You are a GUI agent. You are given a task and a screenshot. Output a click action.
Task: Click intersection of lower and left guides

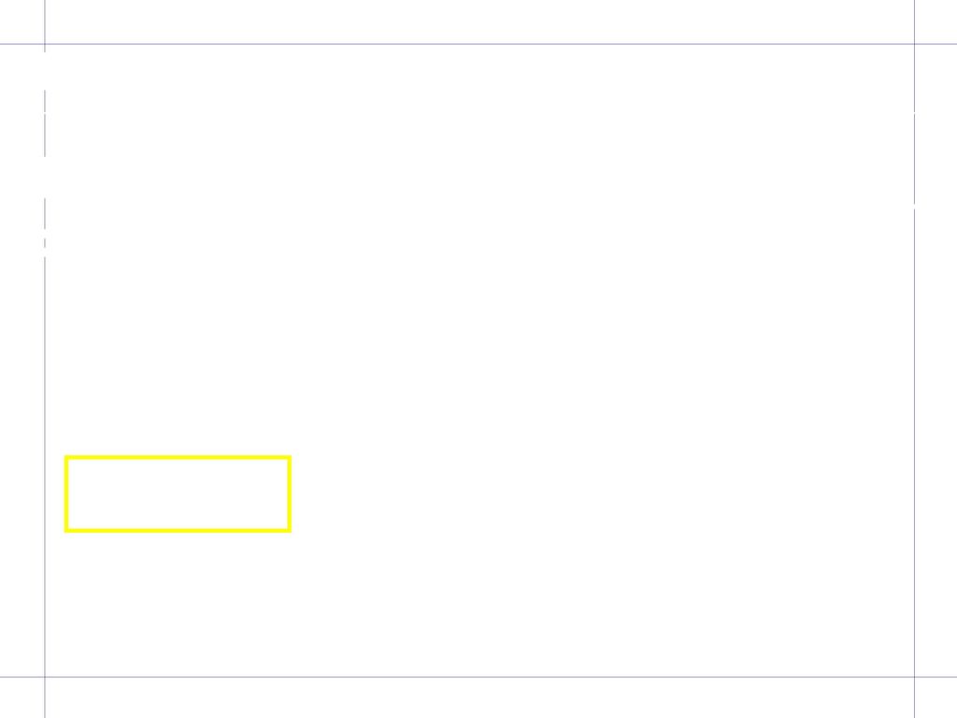(45, 677)
